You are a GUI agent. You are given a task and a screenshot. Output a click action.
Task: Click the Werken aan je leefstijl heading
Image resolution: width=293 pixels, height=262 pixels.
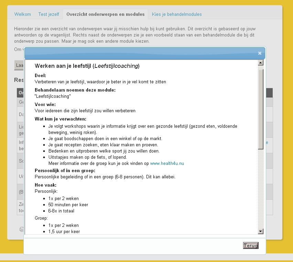87,66
